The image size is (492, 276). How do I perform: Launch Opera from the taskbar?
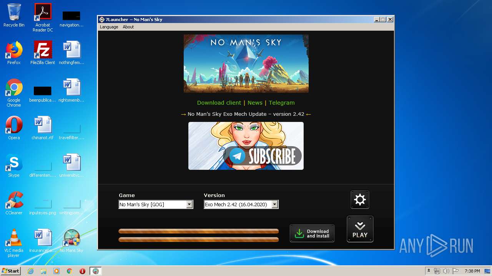(x=82, y=271)
